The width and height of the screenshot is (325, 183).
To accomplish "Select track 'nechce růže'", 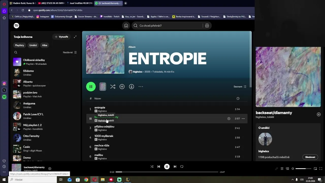I will pos(167,147).
